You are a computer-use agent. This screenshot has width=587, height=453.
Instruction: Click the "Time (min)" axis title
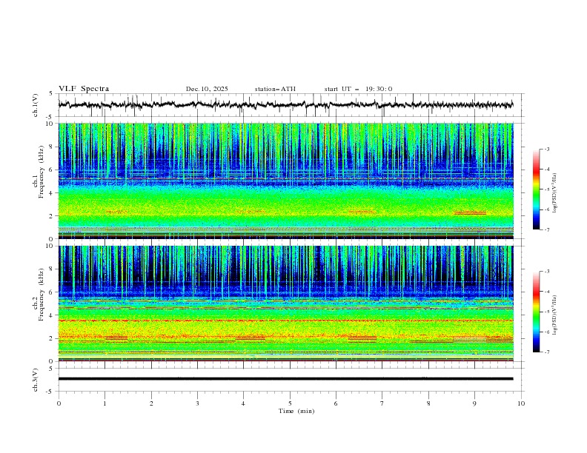tap(296, 411)
